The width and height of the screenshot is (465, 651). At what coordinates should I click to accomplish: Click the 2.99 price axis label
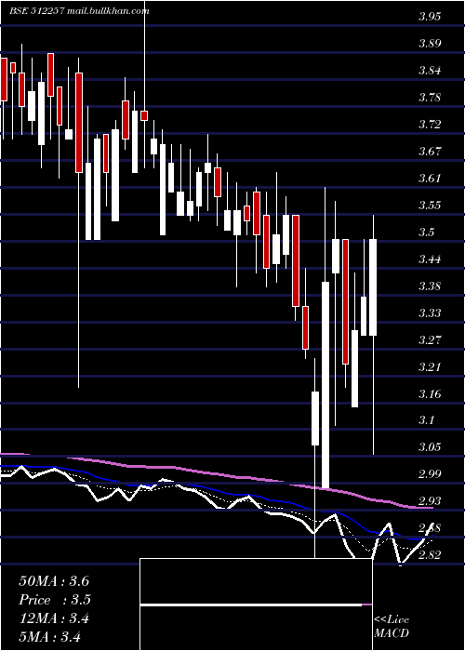(x=430, y=474)
